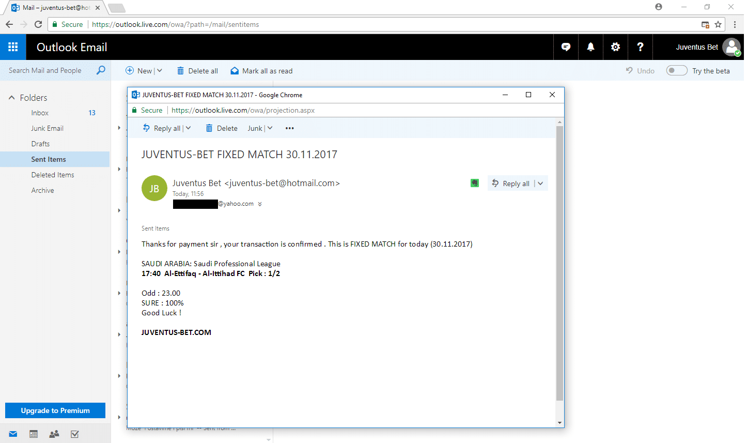Switch to Mail module icon
This screenshot has width=747, height=443.
click(13, 434)
